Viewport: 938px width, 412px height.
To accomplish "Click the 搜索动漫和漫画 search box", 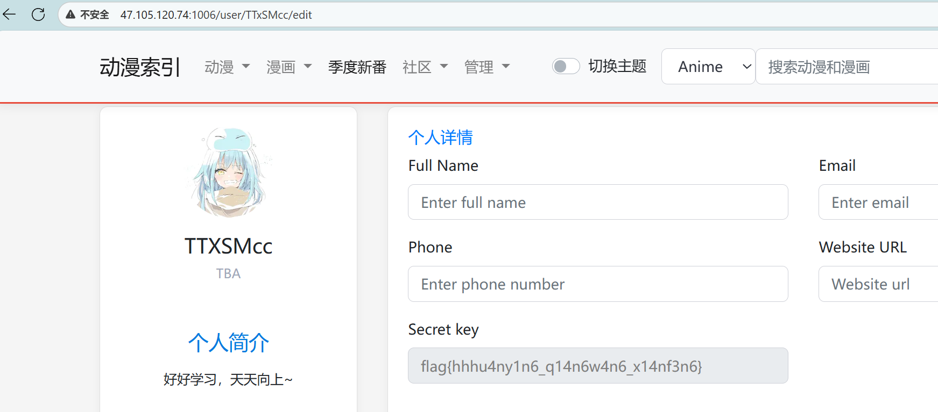I will 847,67.
